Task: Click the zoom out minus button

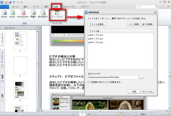Action: click(x=151, y=114)
